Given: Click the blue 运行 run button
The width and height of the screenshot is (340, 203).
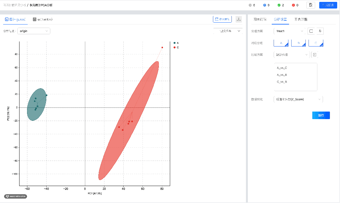Looking at the screenshot, I should pos(321,115).
